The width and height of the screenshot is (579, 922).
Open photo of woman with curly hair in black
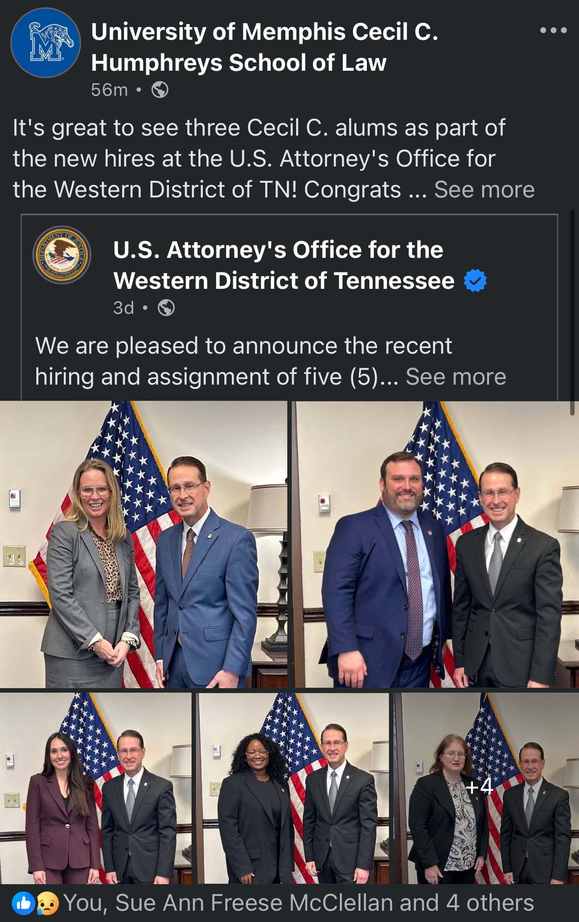coord(294,788)
